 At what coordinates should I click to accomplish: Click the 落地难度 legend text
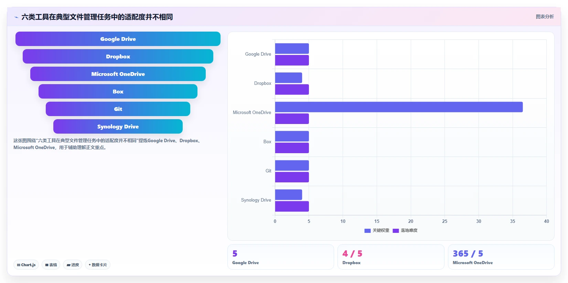click(409, 230)
